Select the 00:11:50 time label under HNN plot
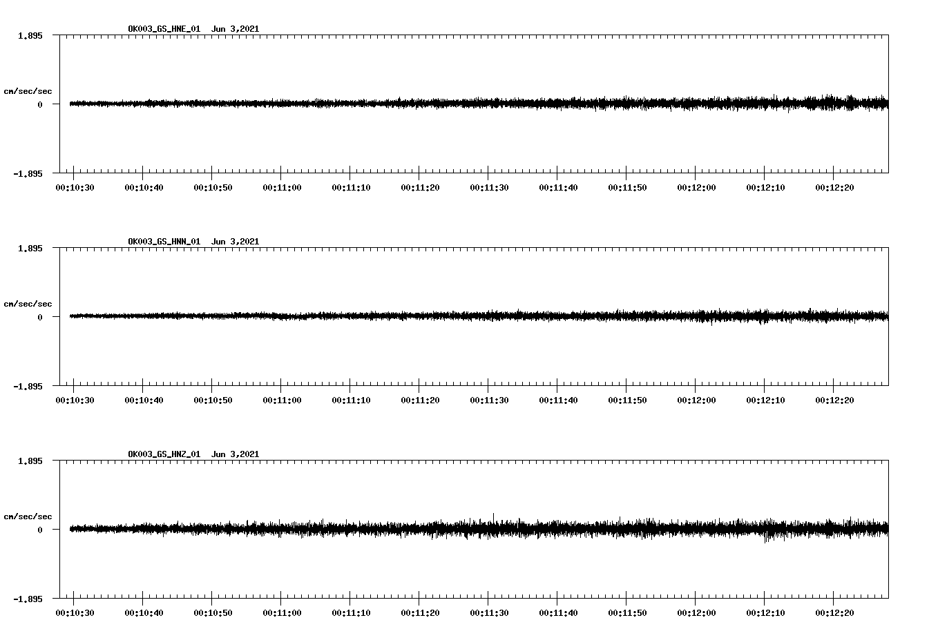 627,400
